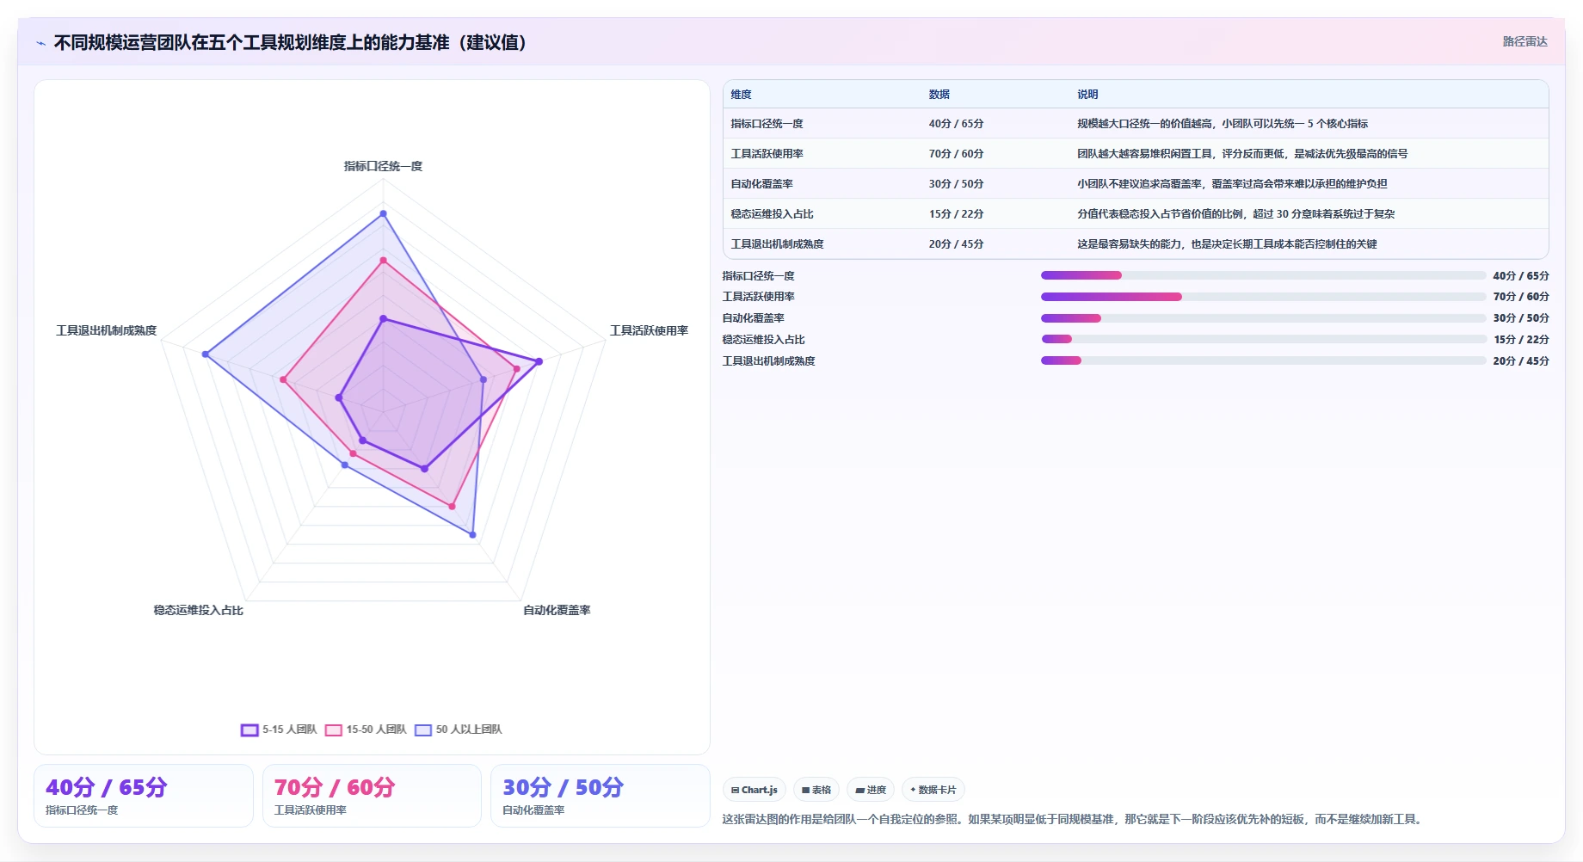This screenshot has height=862, width=1583.
Task: Select the 工具退出机制成熟度 progress bar
Action: click(1263, 360)
